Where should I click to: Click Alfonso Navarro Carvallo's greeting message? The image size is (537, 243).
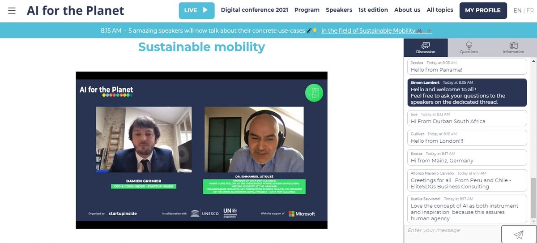pos(467,180)
